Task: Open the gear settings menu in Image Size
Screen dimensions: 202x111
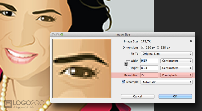Action: click(191, 41)
